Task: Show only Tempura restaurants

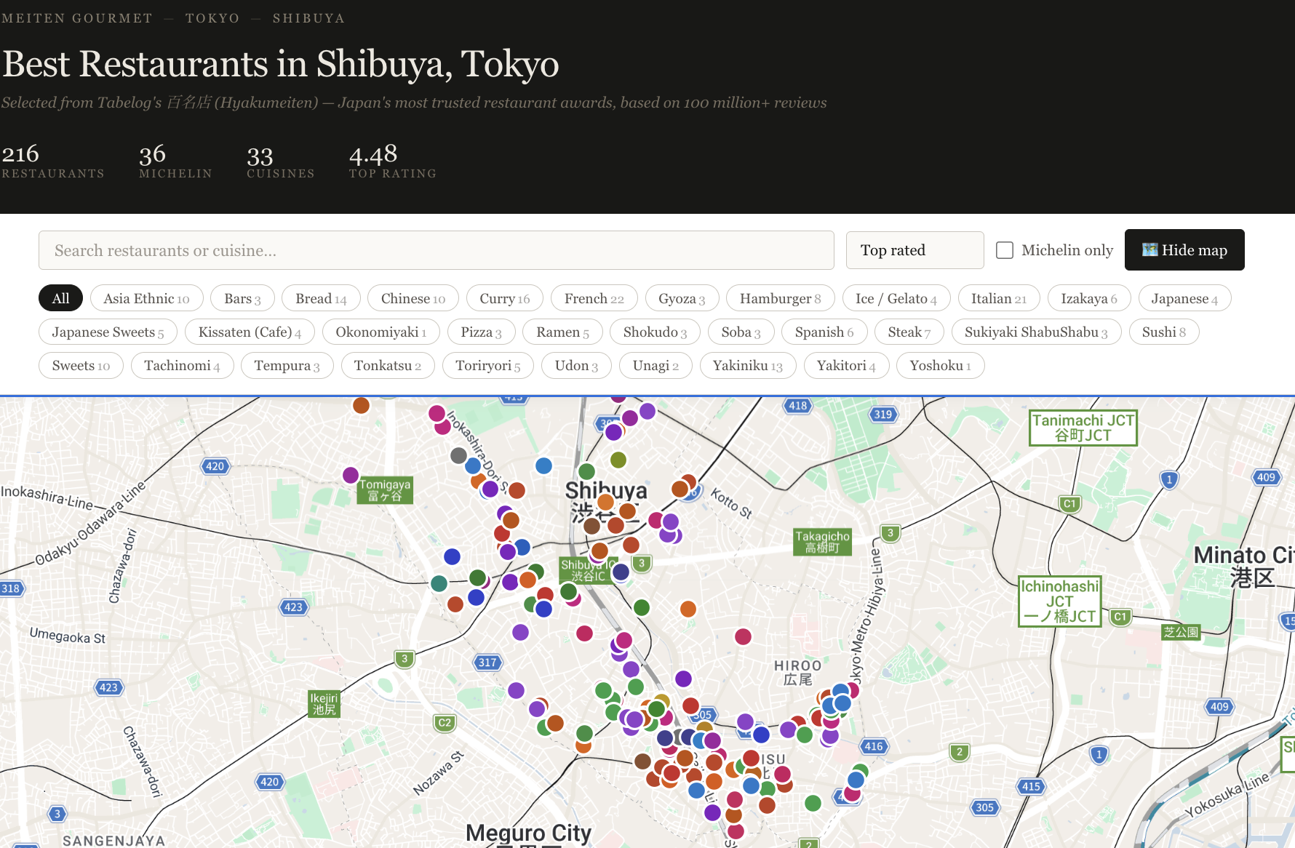Action: point(287,365)
